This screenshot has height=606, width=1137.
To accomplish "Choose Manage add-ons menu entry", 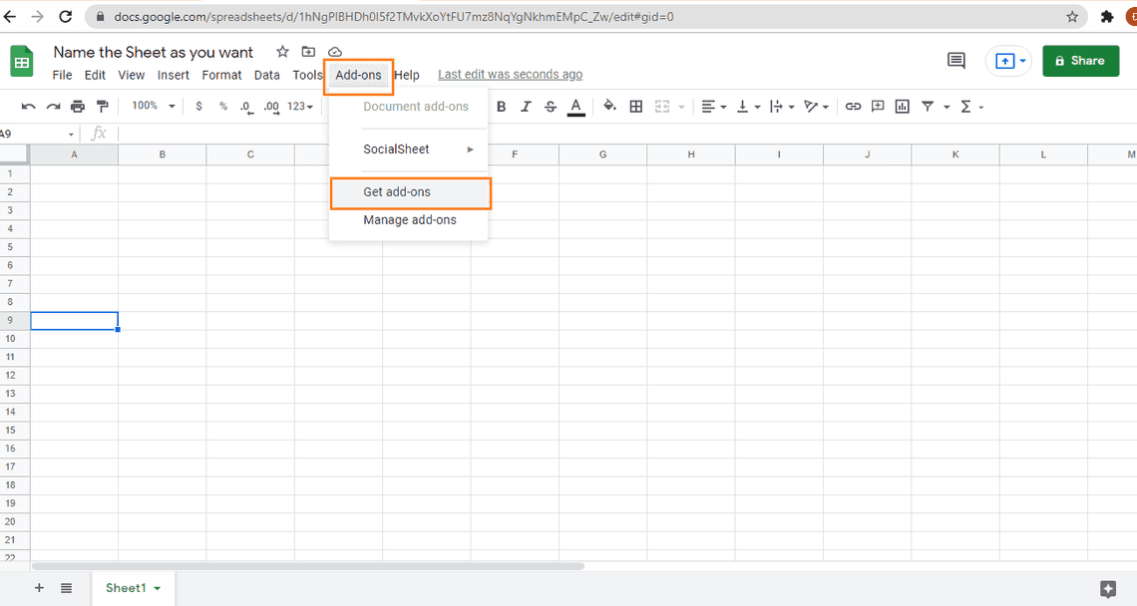I will (410, 220).
